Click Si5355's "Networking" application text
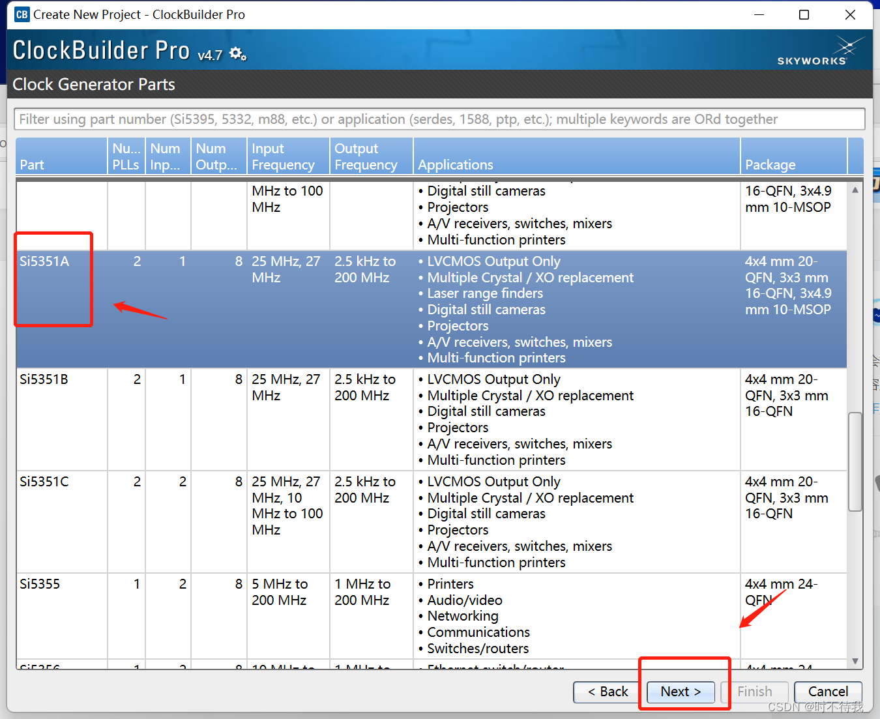Viewport: 880px width, 719px height. 463,616
